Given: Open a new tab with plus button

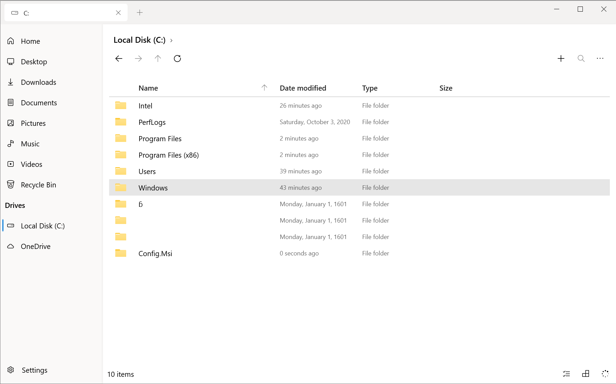Looking at the screenshot, I should (140, 13).
